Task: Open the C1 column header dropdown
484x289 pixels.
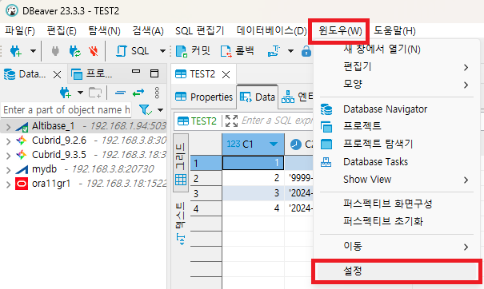Action: (273, 144)
